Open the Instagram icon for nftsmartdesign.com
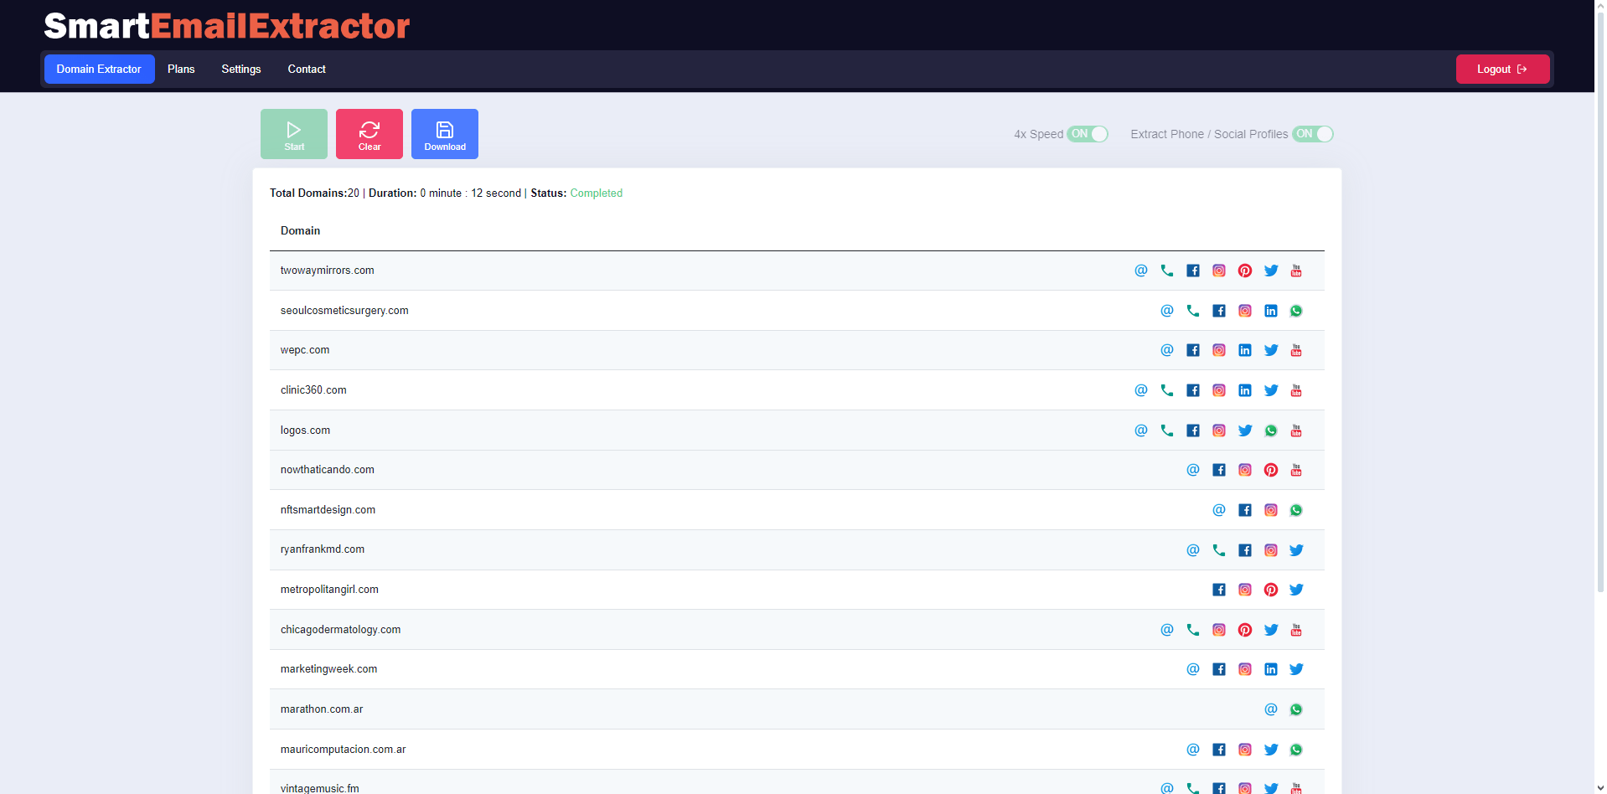The width and height of the screenshot is (1607, 794). 1270,510
